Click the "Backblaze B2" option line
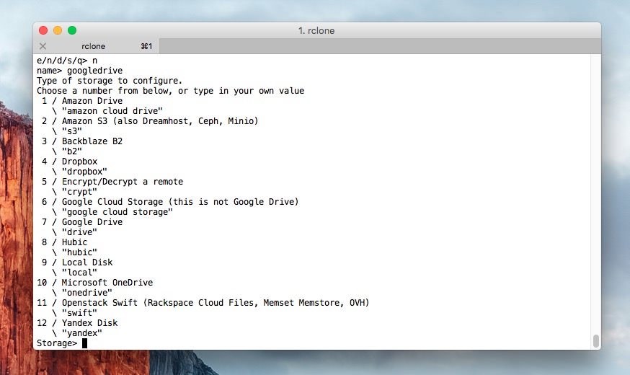Viewport: 630px width, 375px height. click(x=92, y=141)
